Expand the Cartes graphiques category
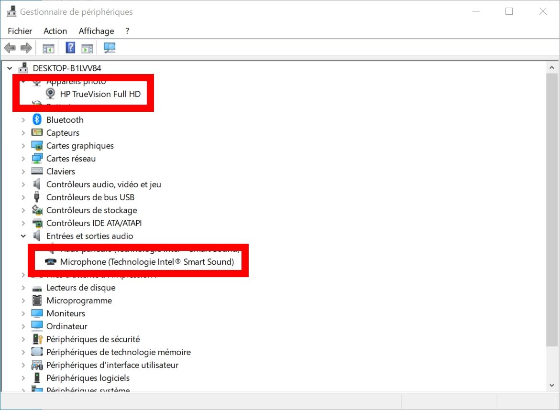 coord(23,146)
